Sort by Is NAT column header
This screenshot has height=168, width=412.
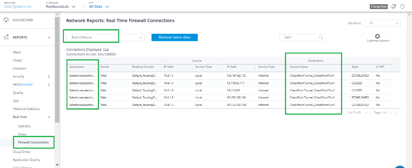tap(380, 67)
